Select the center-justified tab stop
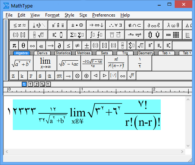The image size is (195, 165). click(30, 84)
